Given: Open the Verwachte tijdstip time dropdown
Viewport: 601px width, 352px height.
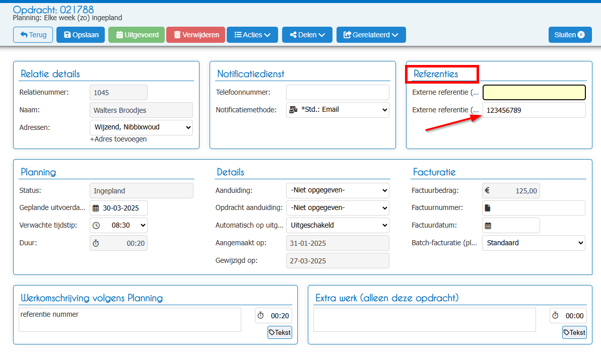Looking at the screenshot, I should (x=119, y=226).
